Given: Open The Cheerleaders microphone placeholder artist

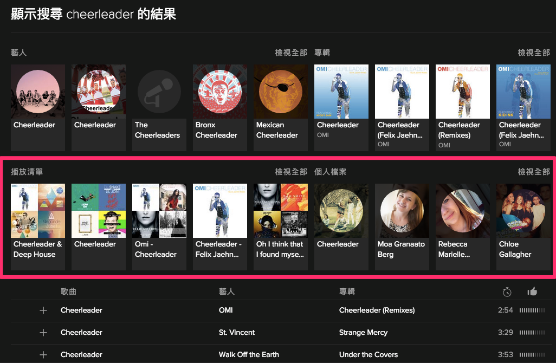Looking at the screenshot, I should [x=159, y=92].
